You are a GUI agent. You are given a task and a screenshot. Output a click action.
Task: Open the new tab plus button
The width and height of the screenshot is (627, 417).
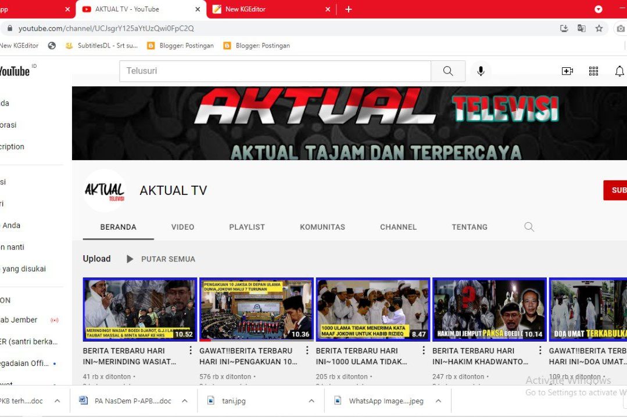point(348,9)
